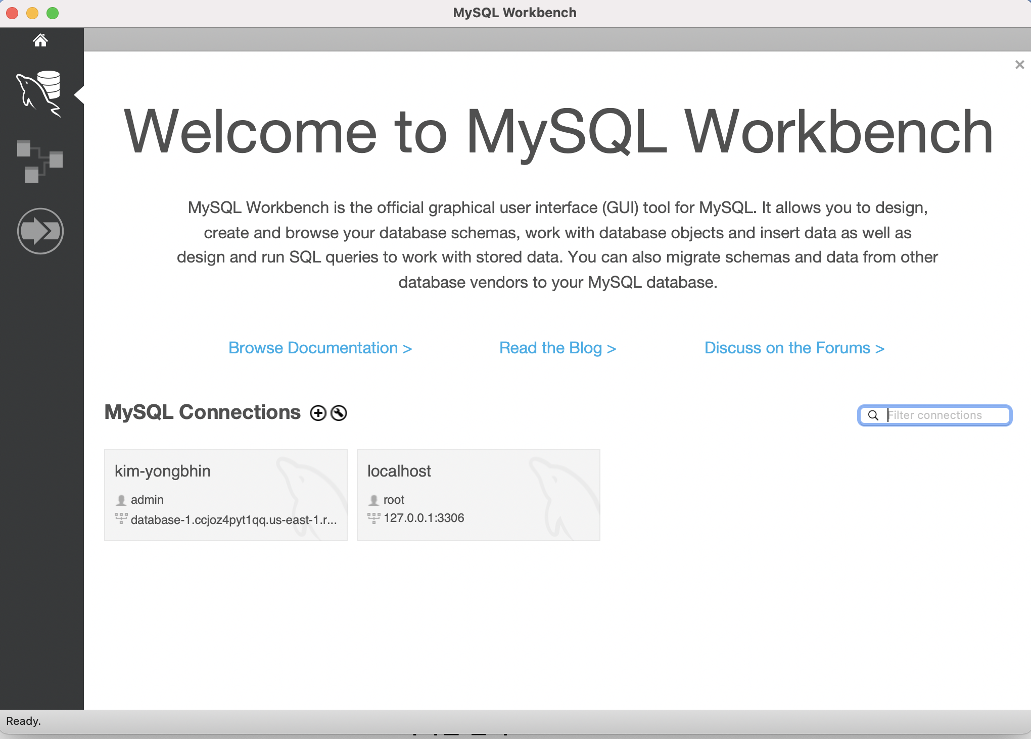Click the network icon on the kim-yongbhin tile
1031x739 pixels.
(121, 518)
